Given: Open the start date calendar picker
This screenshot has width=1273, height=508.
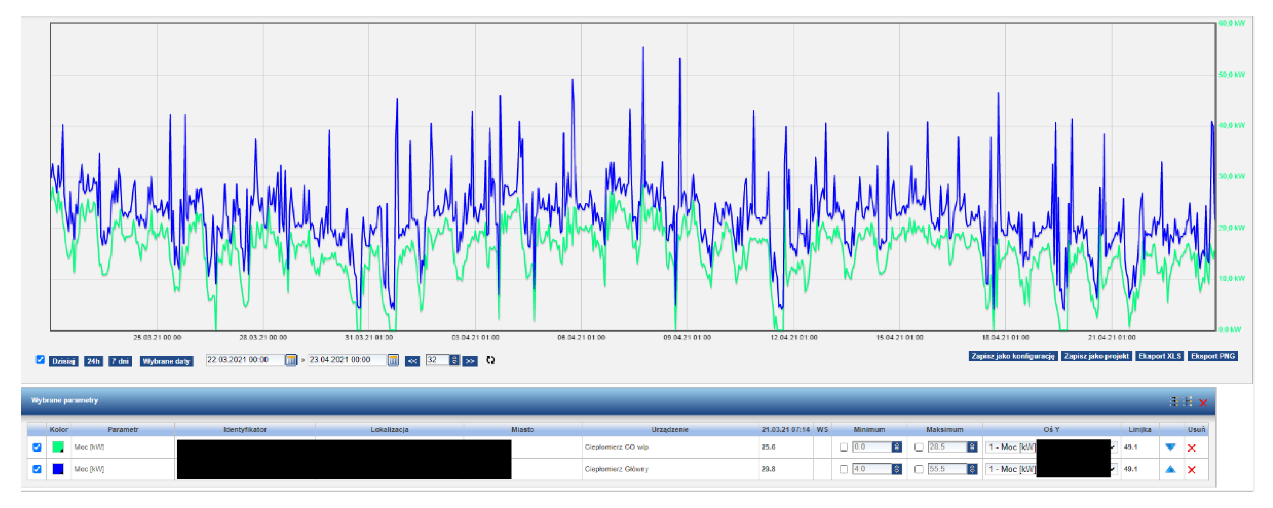Looking at the screenshot, I should (291, 360).
